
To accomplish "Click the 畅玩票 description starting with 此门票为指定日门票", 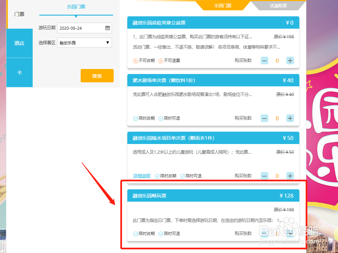I will tap(208, 220).
